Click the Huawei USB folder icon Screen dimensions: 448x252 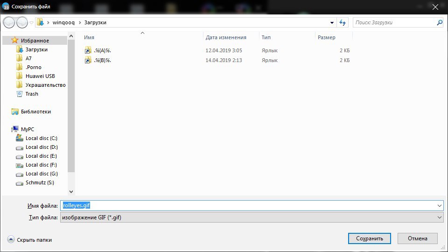(x=20, y=76)
